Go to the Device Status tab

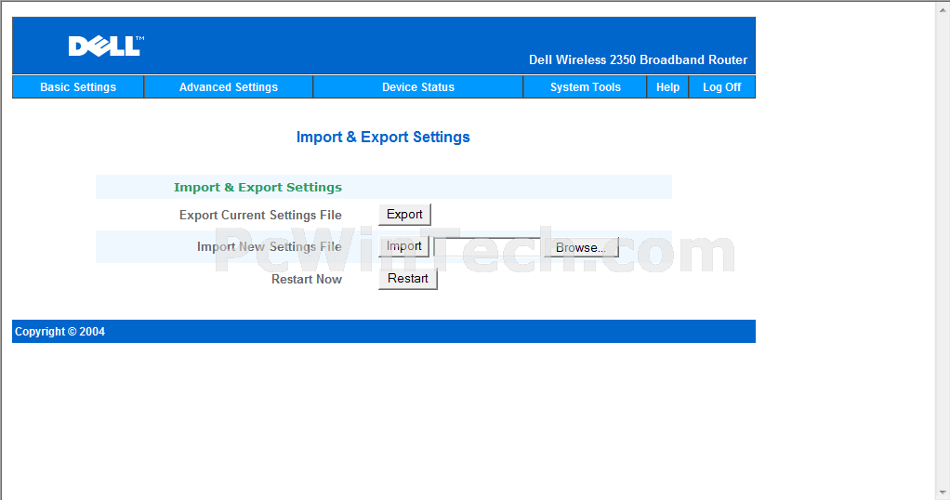418,87
